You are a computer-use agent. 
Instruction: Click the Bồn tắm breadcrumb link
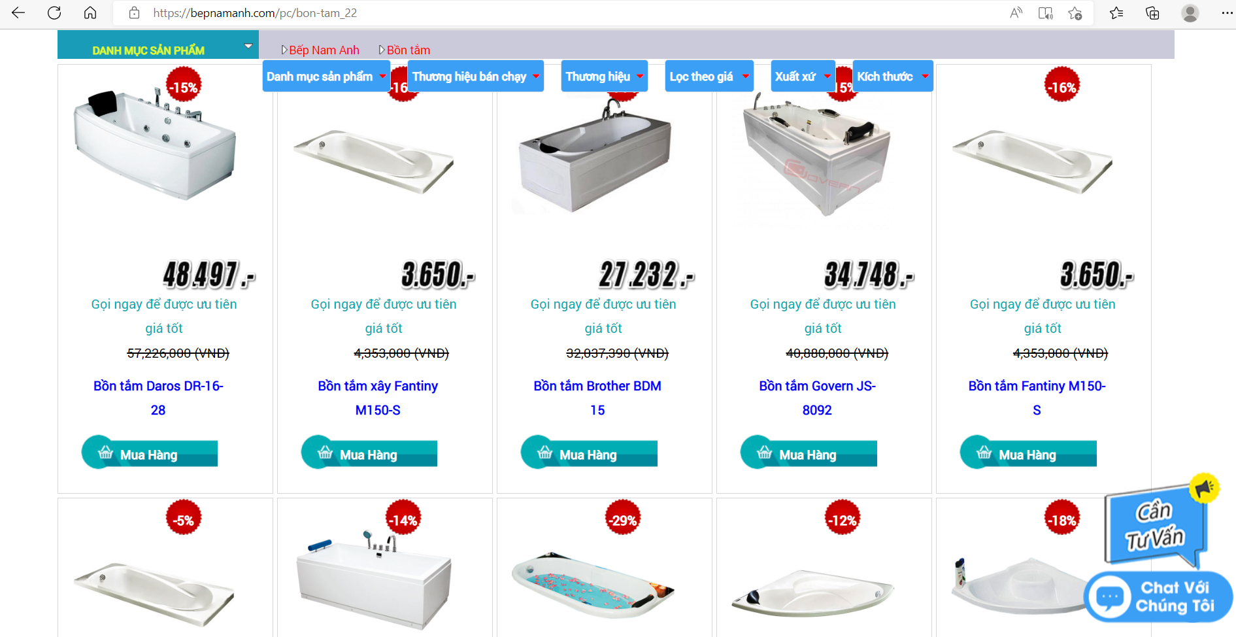click(409, 50)
